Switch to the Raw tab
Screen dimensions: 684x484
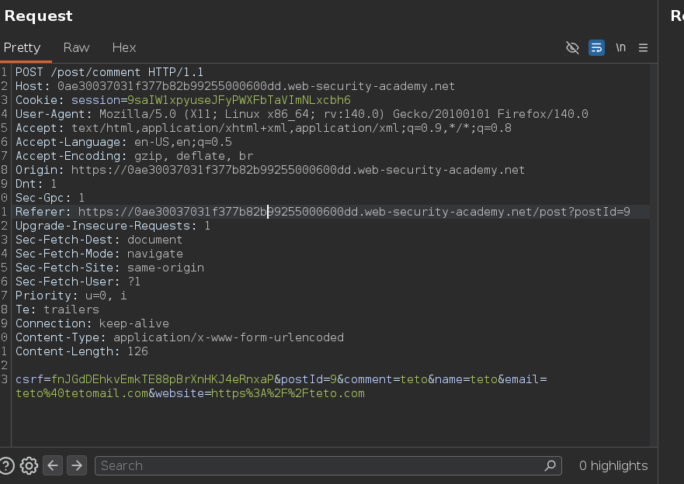tap(76, 47)
